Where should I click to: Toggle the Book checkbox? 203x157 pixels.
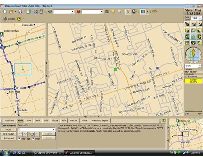point(33,139)
